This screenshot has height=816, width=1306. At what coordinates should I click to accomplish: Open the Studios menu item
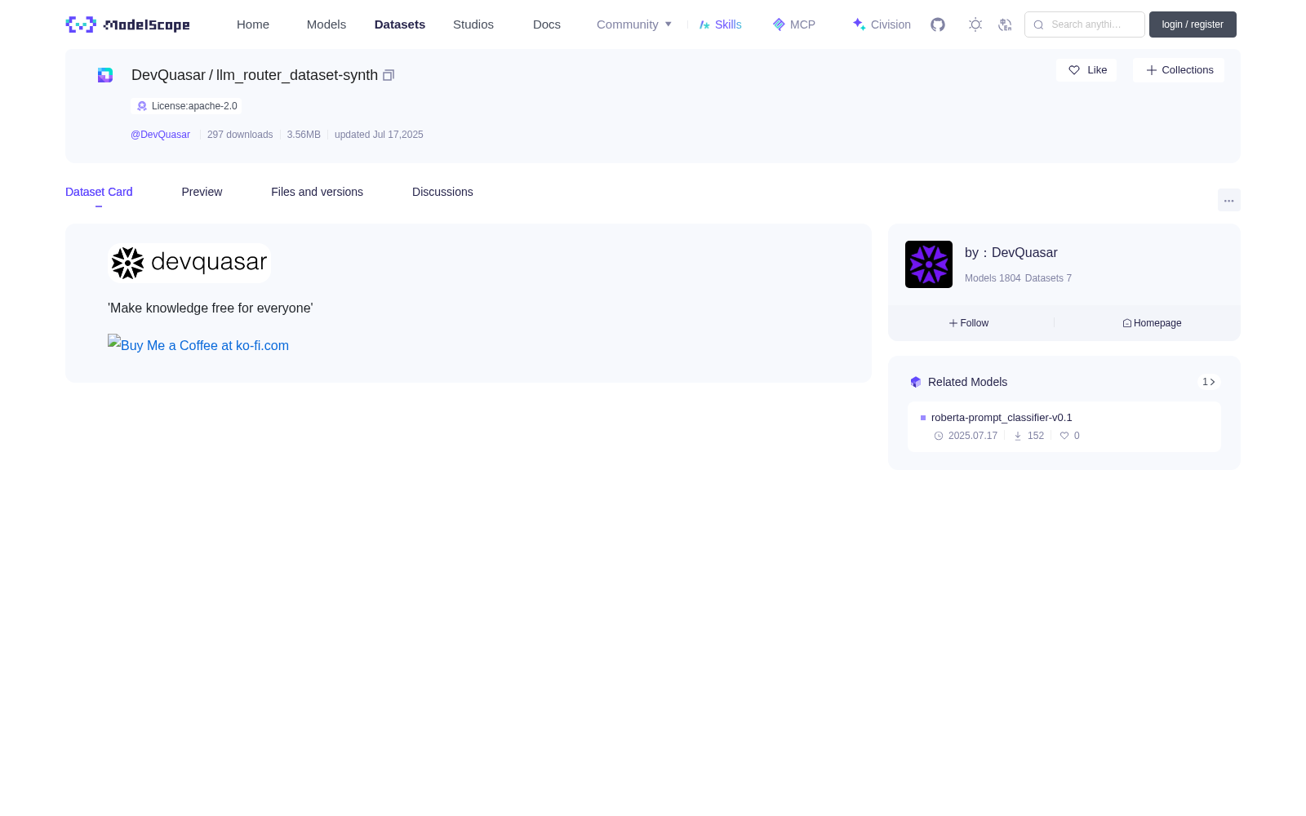click(x=473, y=24)
